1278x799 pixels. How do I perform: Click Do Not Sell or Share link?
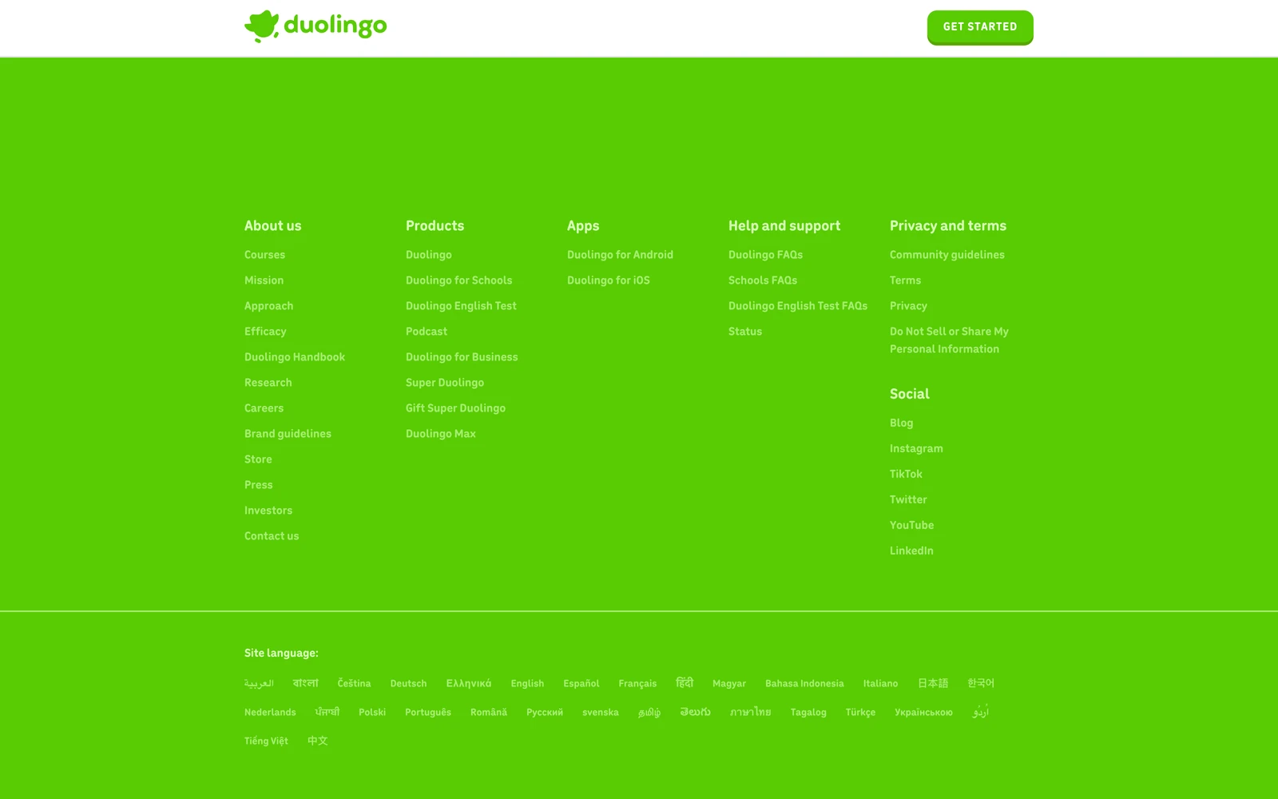pos(949,340)
